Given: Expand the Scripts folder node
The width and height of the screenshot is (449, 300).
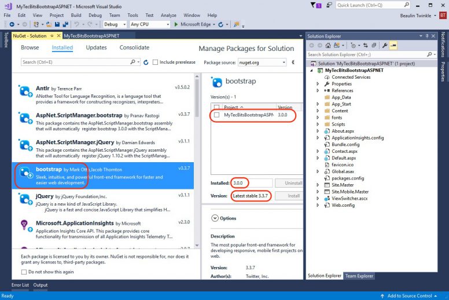Looking at the screenshot, I should 318,125.
